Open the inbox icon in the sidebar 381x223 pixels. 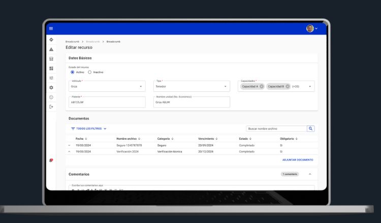click(51, 59)
